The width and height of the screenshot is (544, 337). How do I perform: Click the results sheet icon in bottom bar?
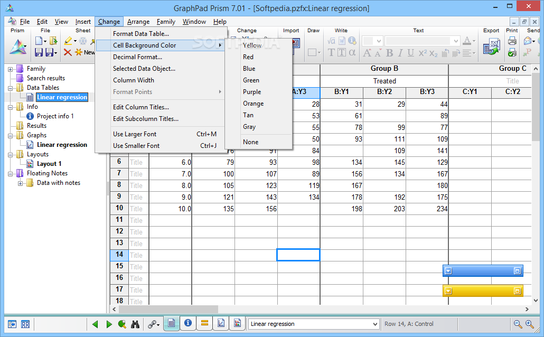point(205,323)
